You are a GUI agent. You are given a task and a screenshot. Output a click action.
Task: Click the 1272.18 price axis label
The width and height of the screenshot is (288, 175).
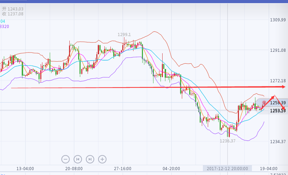coord(278,81)
